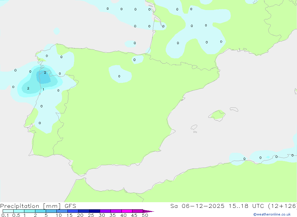Click the '15' legend scale value

(x=69, y=215)
